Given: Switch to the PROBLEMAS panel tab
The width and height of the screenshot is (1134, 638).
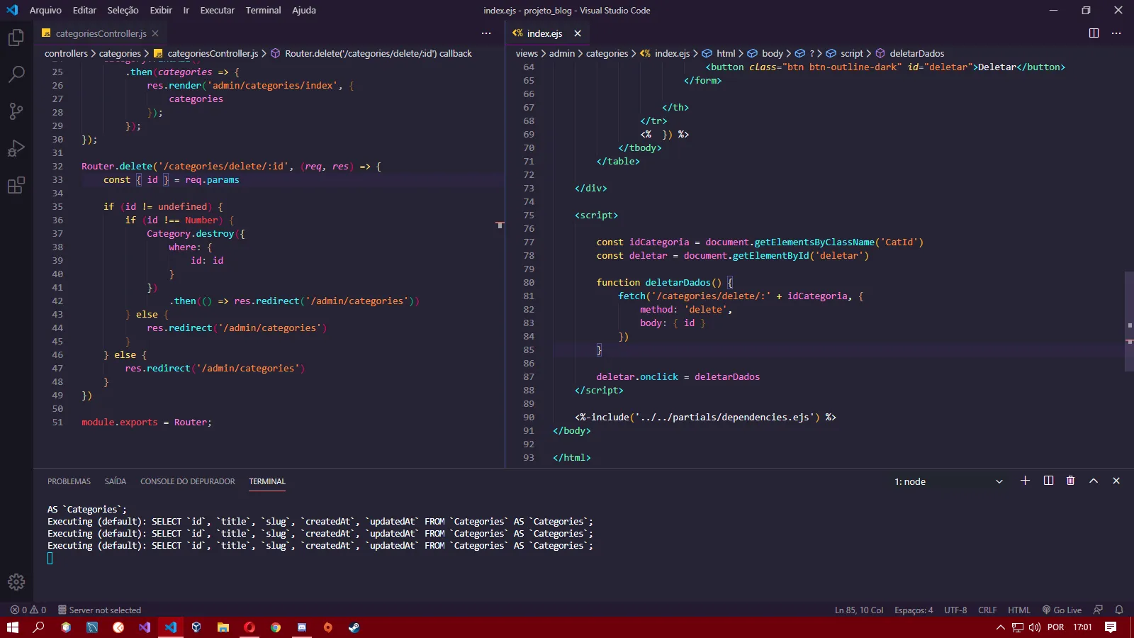Looking at the screenshot, I should (x=69, y=481).
